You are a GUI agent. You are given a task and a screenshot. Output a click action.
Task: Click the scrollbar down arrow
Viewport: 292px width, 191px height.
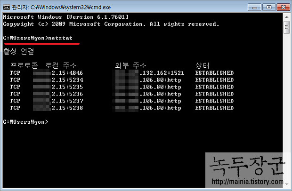pos(287,184)
